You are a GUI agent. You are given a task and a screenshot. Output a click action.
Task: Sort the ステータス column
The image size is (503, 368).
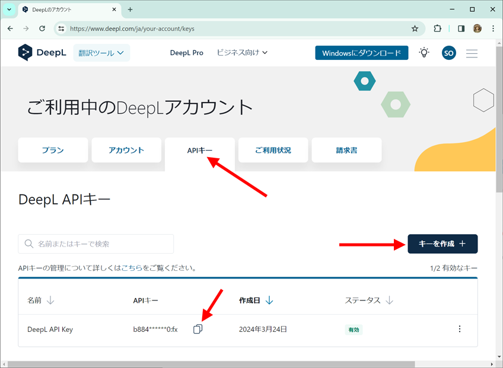pos(368,300)
